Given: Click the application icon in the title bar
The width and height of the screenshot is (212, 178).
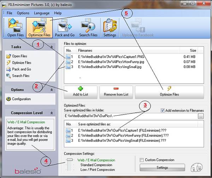Looking at the screenshot, I should coord(4,5).
